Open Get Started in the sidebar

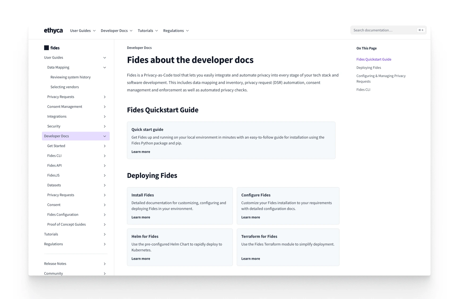pyautogui.click(x=56, y=146)
